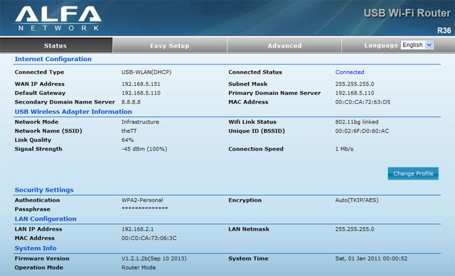
Task: Click the Security Settings heading
Action: pyautogui.click(x=44, y=190)
